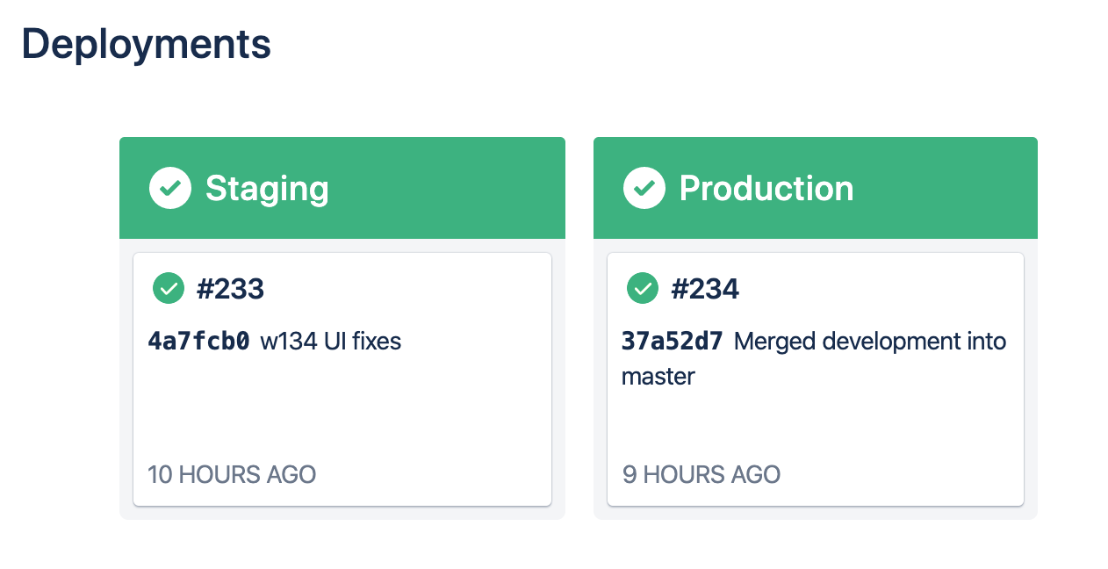This screenshot has width=1108, height=569.
Task: Click the Staging environment status indicator
Action: pos(170,187)
